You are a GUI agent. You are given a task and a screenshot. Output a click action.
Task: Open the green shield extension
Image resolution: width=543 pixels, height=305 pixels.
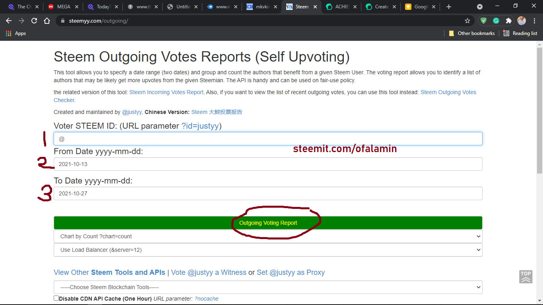(483, 21)
